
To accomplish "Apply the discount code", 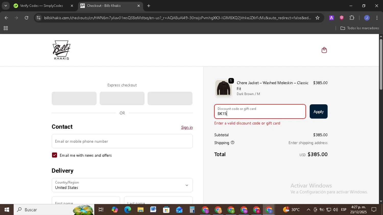I will point(318,111).
